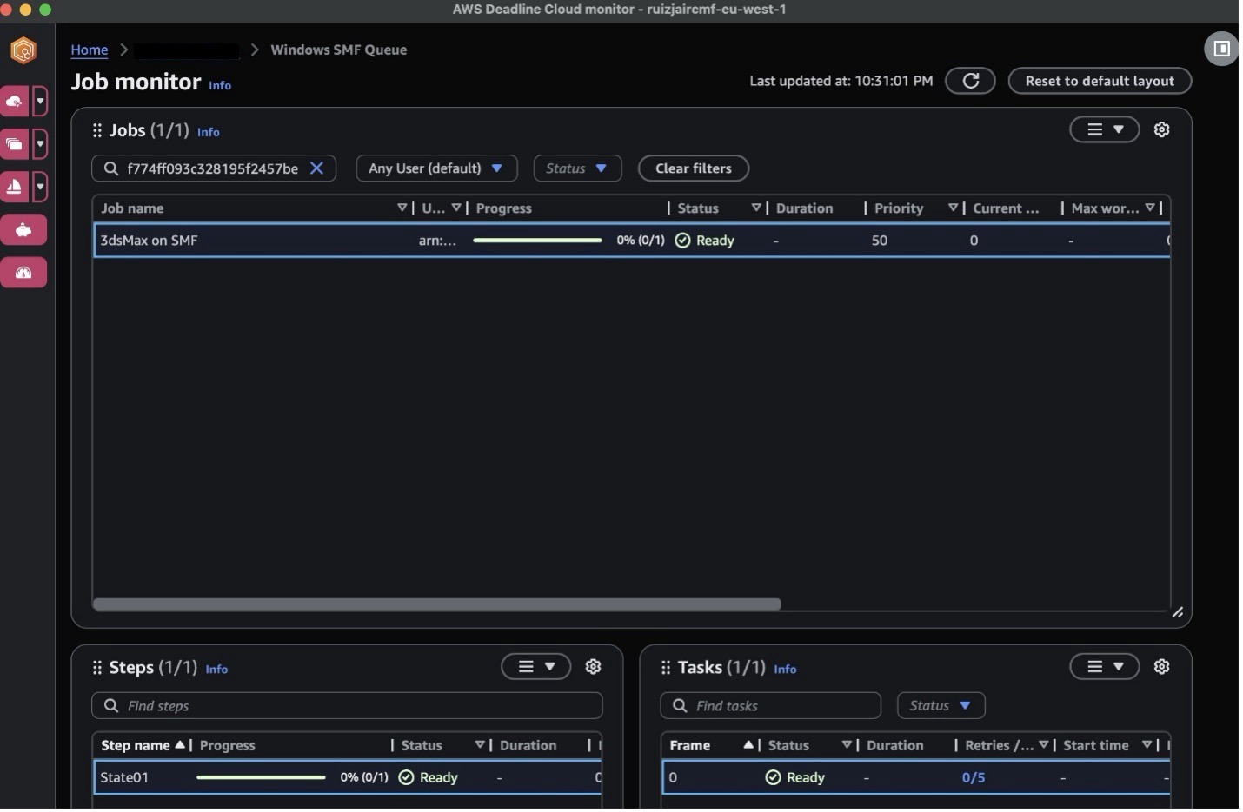Open the Tasks Status filter dropdown
The height and width of the screenshot is (812, 1243).
[x=941, y=706]
